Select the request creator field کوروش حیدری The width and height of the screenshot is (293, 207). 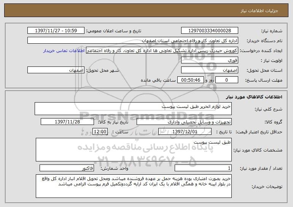pos(162,51)
